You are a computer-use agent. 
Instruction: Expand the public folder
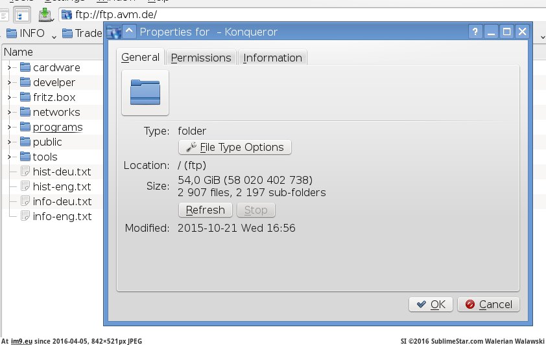click(9, 142)
